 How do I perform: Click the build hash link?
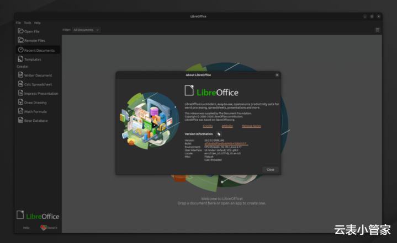226,143
